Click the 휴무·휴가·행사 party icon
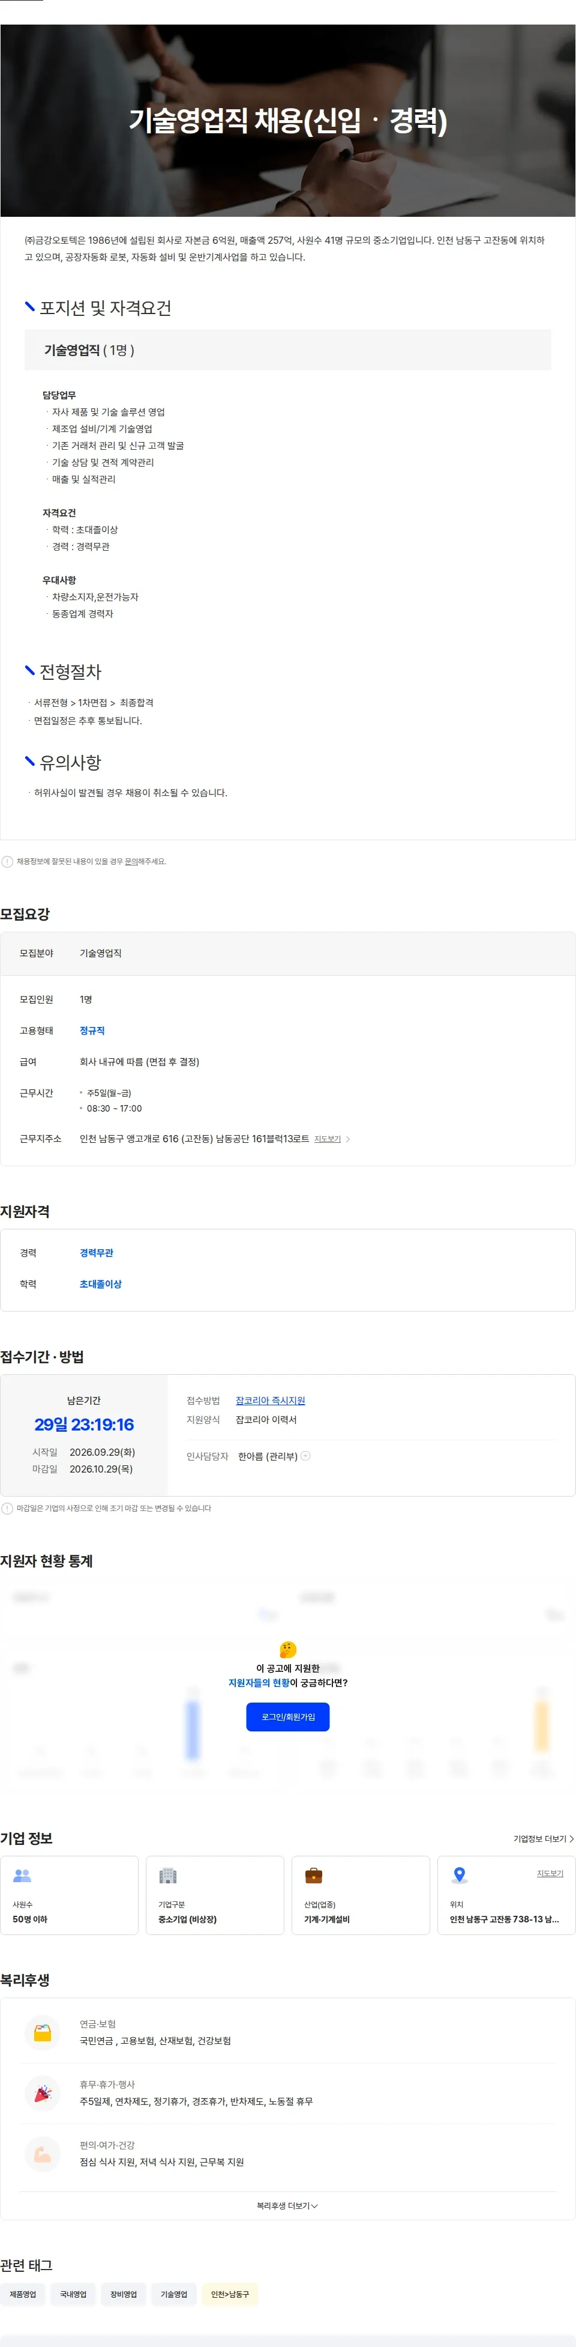The width and height of the screenshot is (576, 2347). 43,2093
